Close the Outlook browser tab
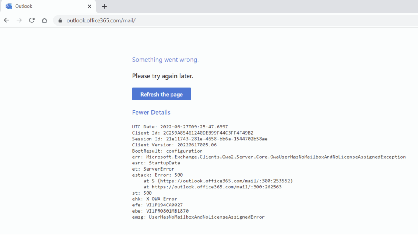Image resolution: width=418 pixels, height=237 pixels. pyautogui.click(x=89, y=7)
